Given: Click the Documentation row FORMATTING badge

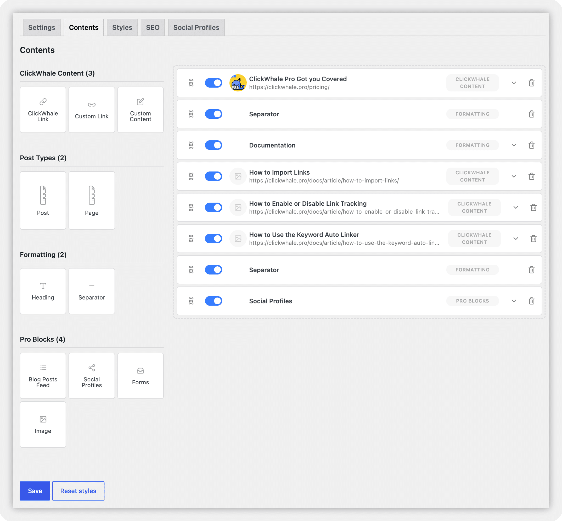Looking at the screenshot, I should (x=472, y=145).
